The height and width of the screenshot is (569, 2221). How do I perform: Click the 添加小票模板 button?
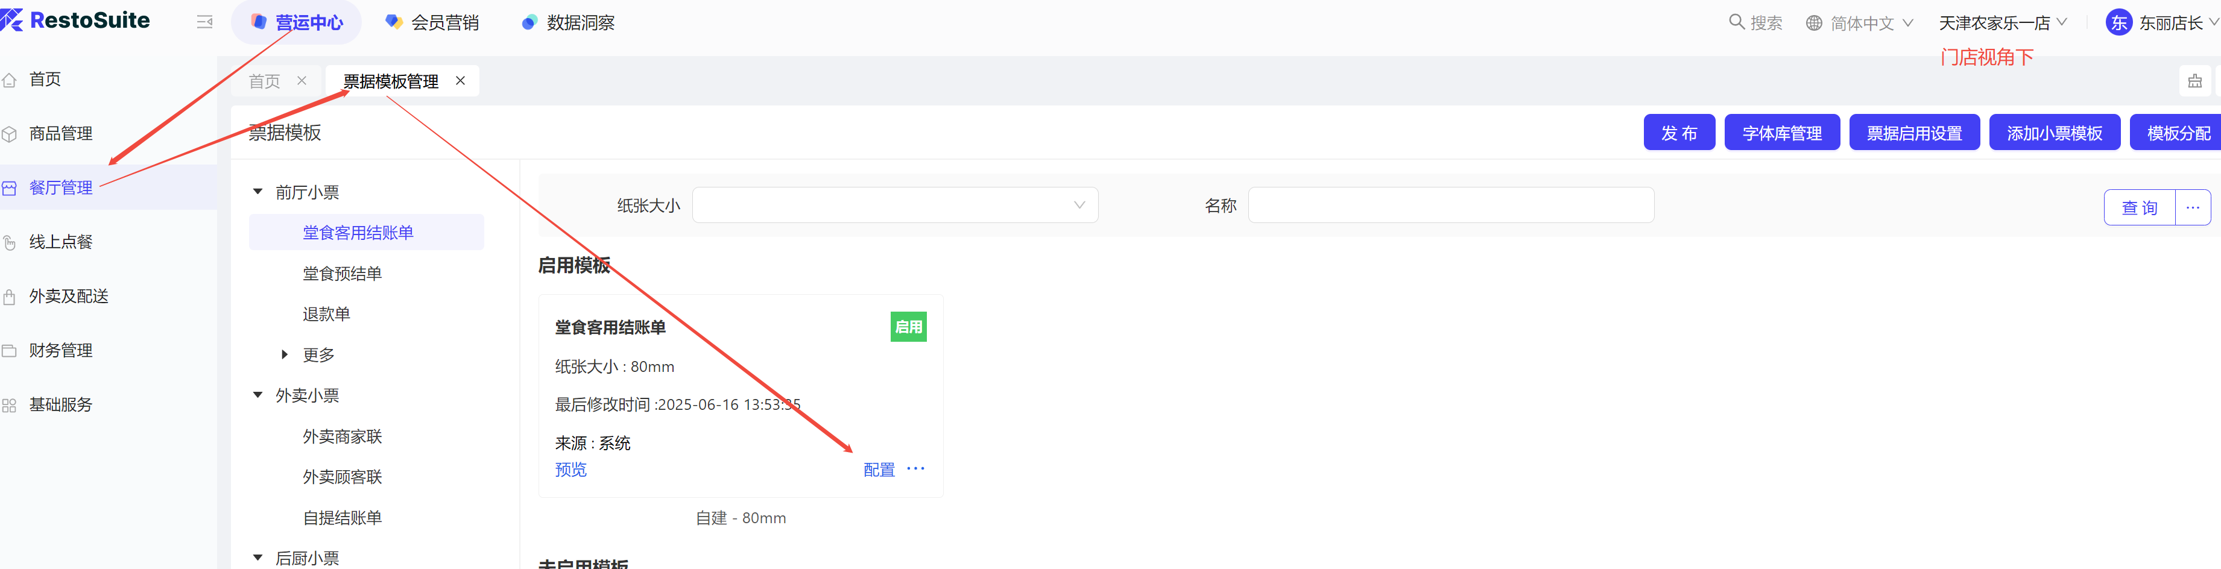click(2054, 133)
